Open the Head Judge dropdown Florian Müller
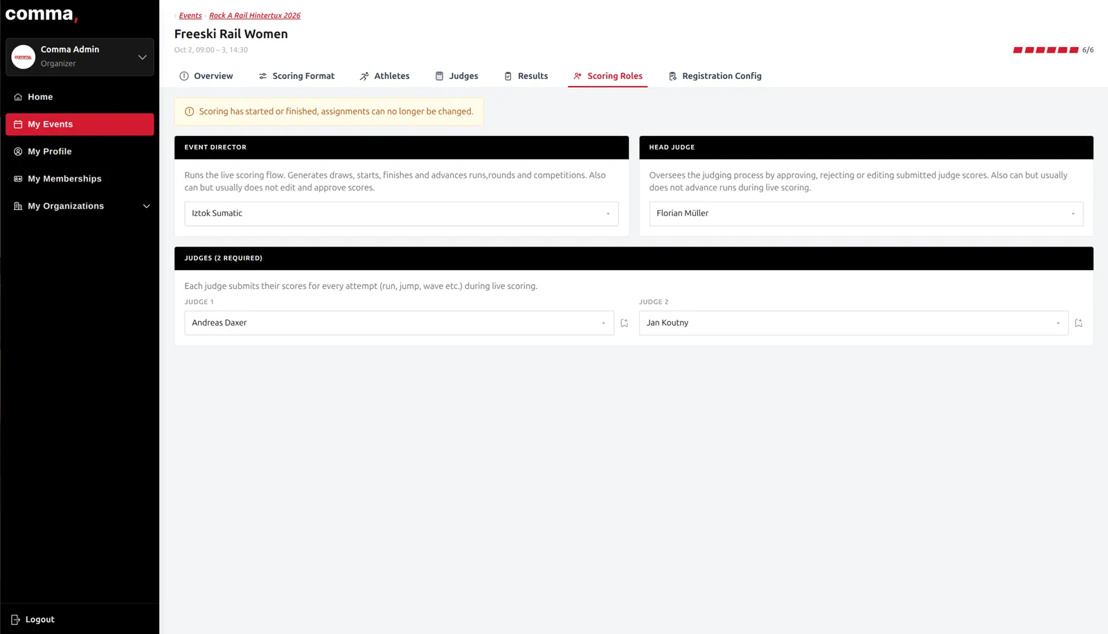The width and height of the screenshot is (1108, 634). (x=866, y=213)
